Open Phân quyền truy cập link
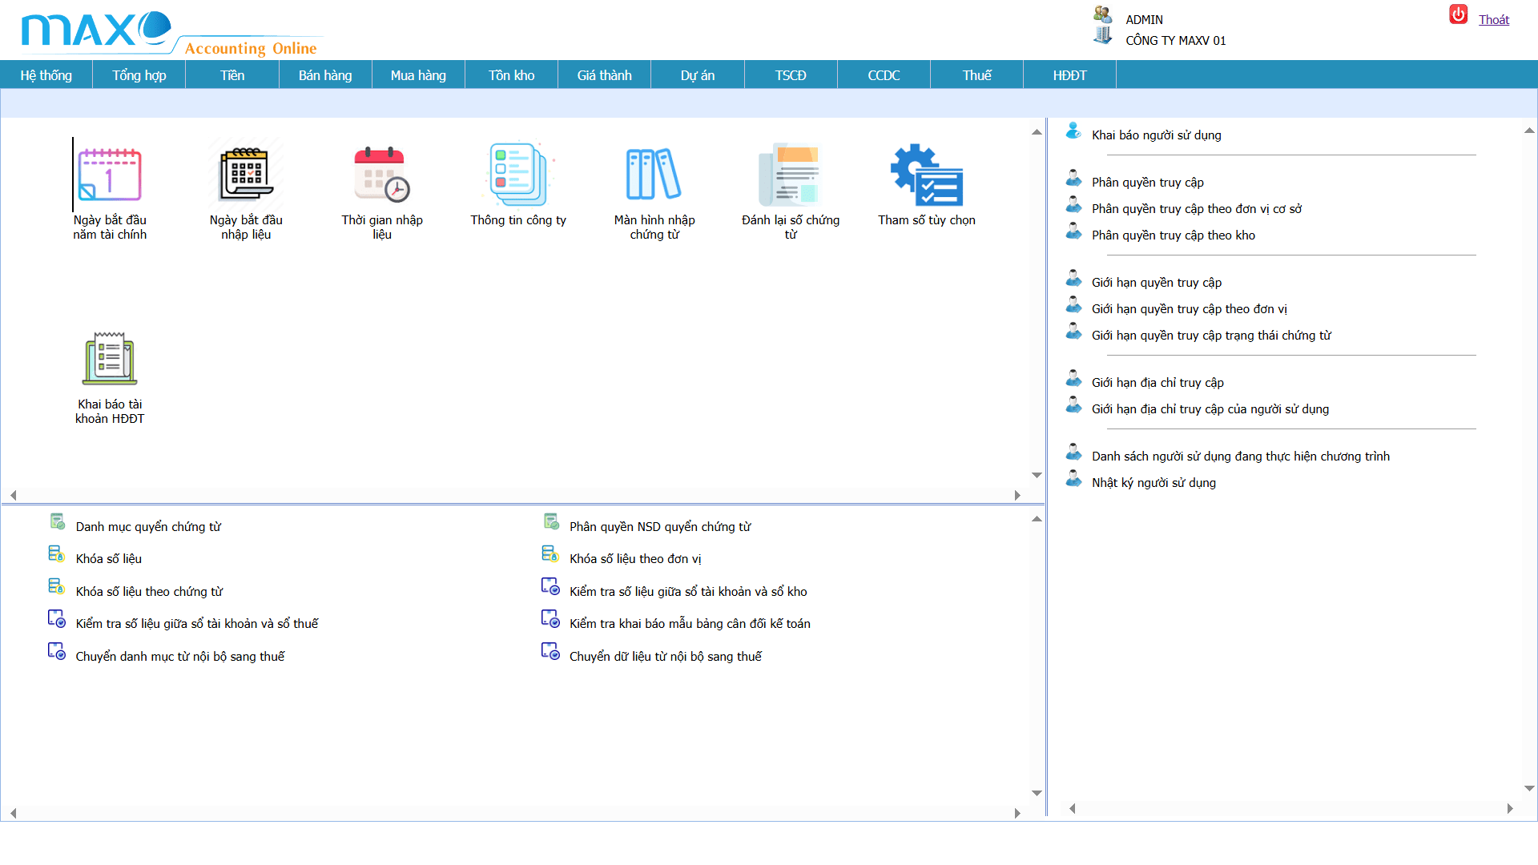Screen dimensions: 1538x865 (1148, 183)
